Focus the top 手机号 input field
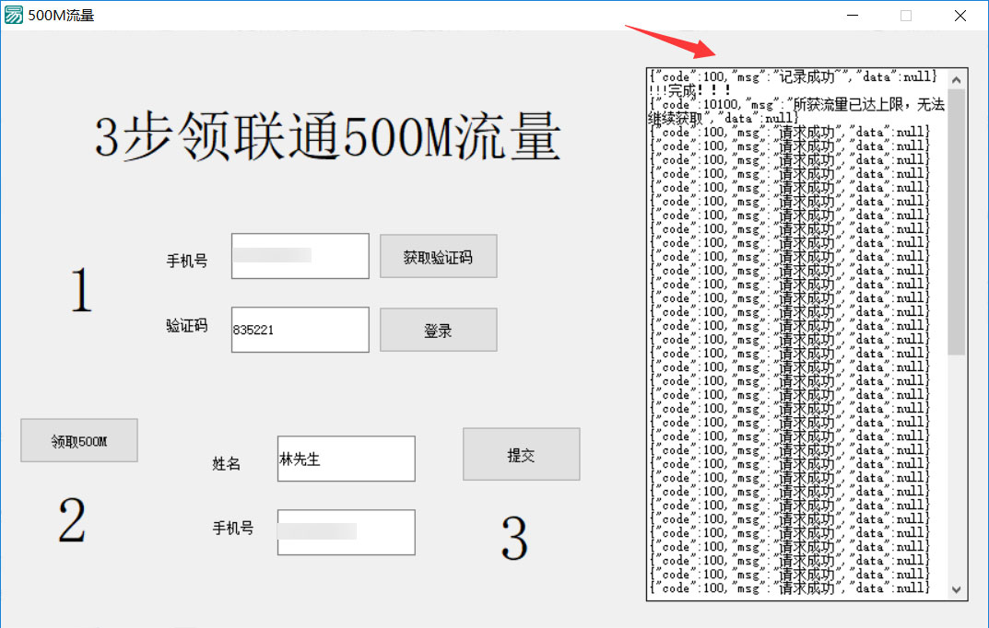Image resolution: width=989 pixels, height=628 pixels. (x=300, y=256)
